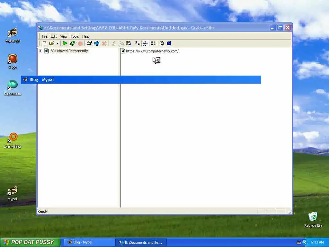The width and height of the screenshot is (329, 247).
Task: Select the https://www.computernewb.com/ entry
Action: point(152,51)
